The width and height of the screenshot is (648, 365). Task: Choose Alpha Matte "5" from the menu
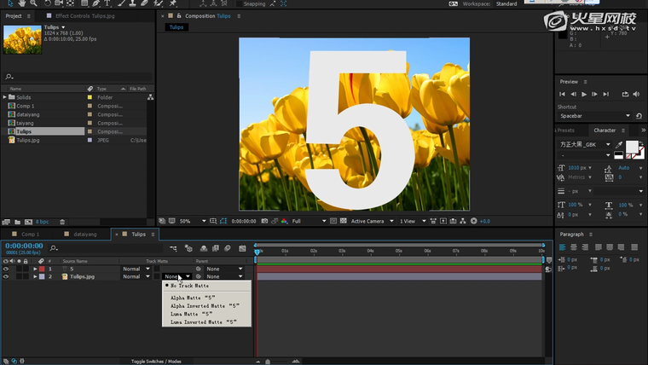pyautogui.click(x=192, y=298)
